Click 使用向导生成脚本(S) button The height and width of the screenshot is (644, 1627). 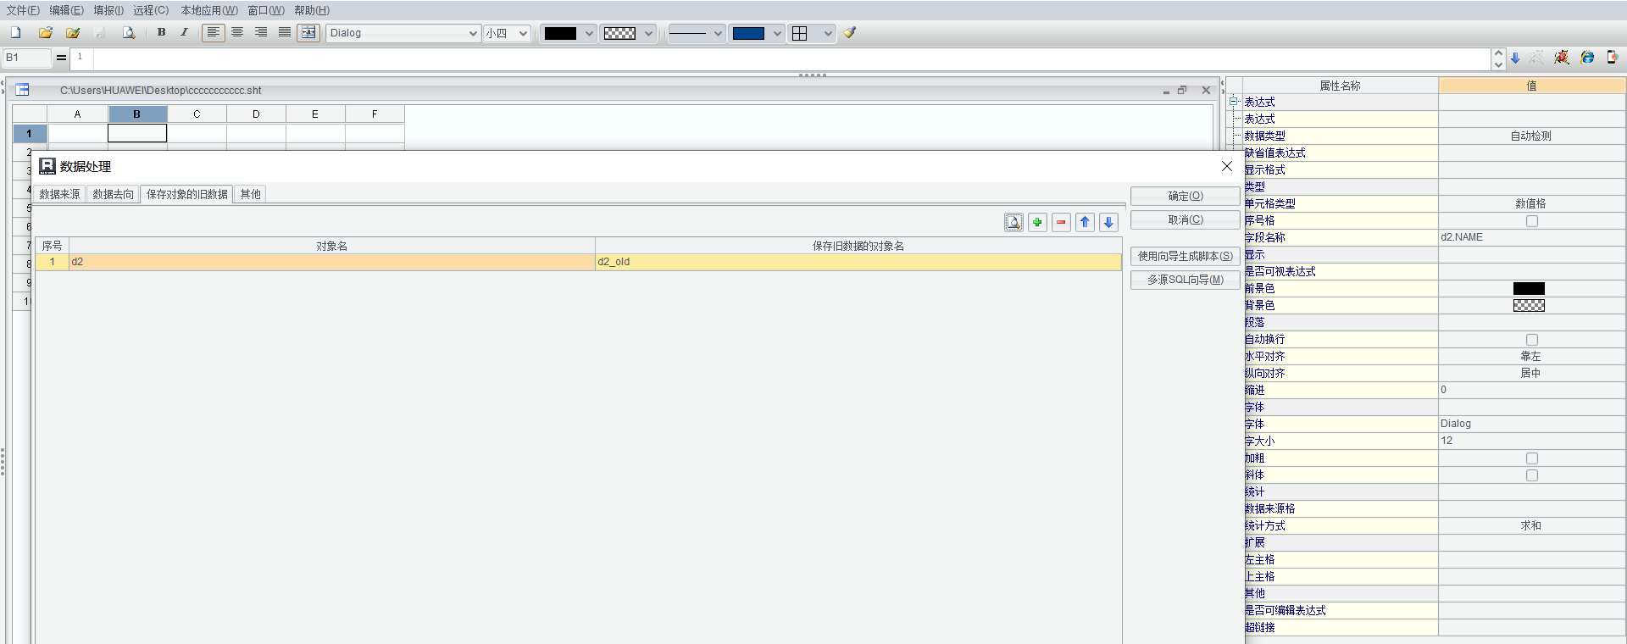coord(1186,256)
